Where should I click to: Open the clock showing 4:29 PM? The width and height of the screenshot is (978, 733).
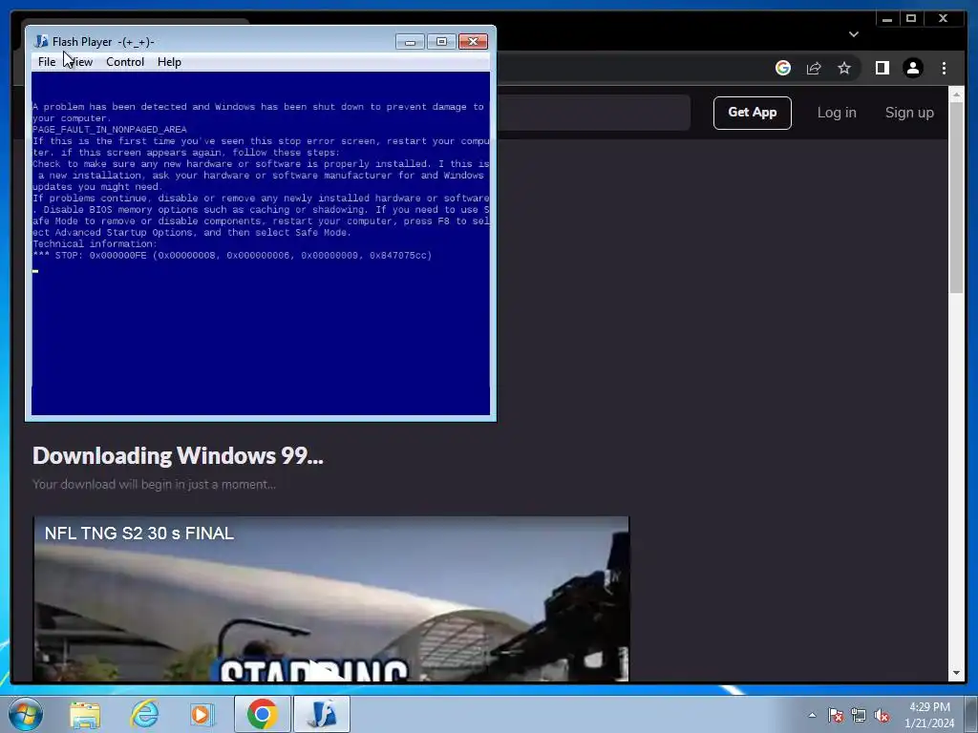click(x=929, y=715)
